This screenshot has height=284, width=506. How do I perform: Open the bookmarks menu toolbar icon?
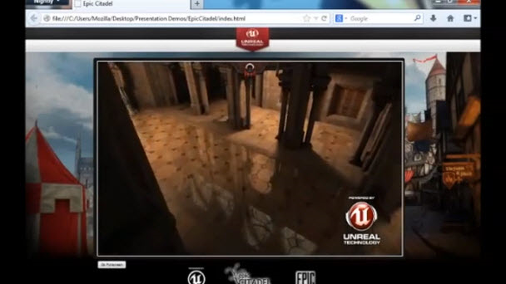(x=470, y=19)
